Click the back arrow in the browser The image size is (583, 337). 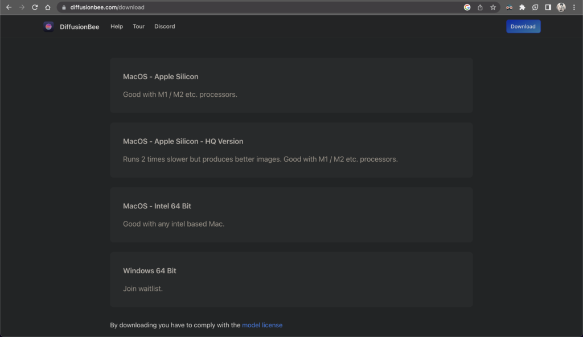coord(9,7)
